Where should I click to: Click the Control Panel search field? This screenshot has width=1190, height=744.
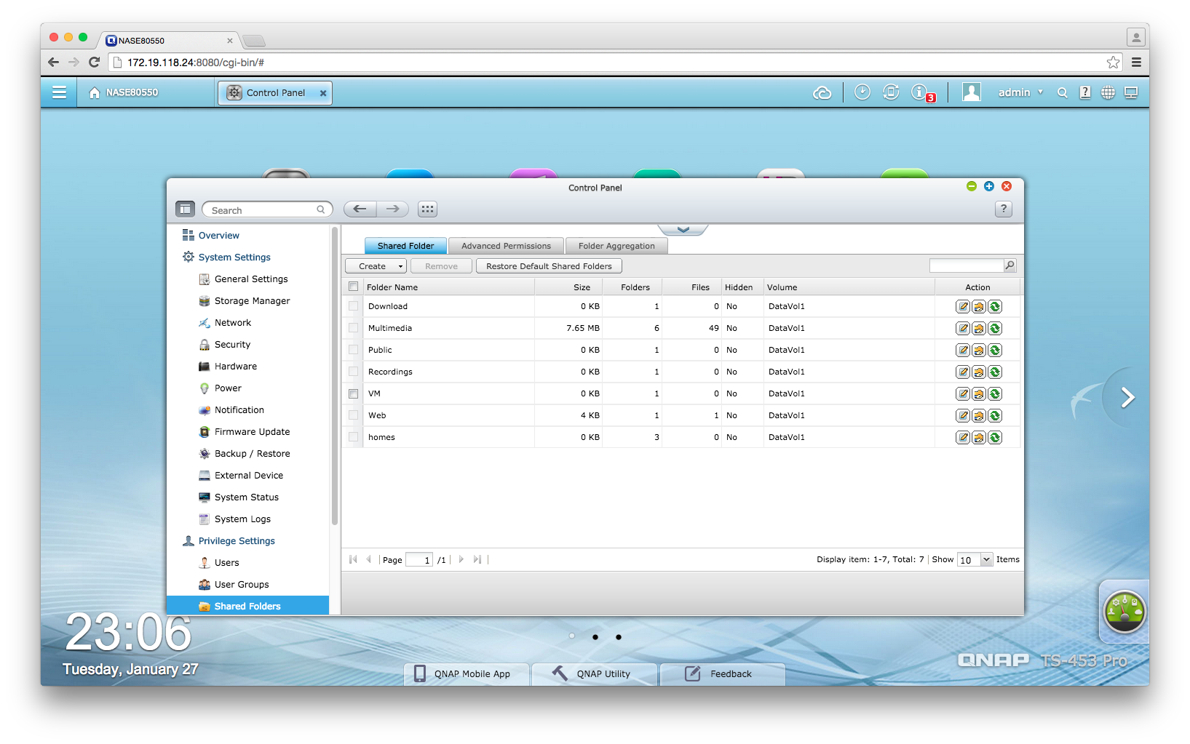pos(266,209)
